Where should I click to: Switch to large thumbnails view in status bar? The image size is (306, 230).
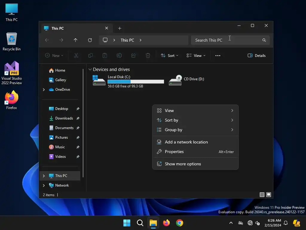269,195
